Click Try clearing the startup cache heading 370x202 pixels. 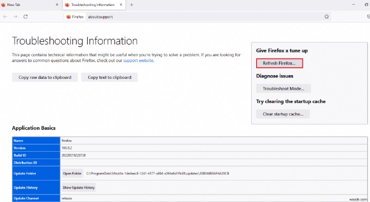(291, 101)
